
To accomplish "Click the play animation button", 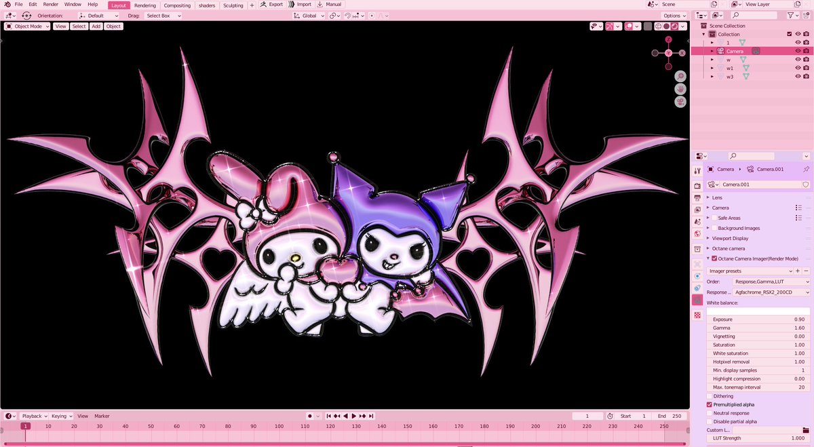I will coord(353,416).
